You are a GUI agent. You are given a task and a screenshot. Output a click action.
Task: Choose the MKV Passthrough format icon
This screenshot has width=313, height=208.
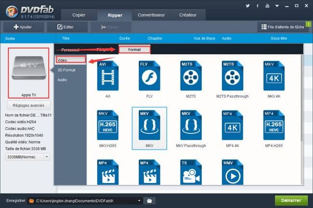[x=191, y=125]
